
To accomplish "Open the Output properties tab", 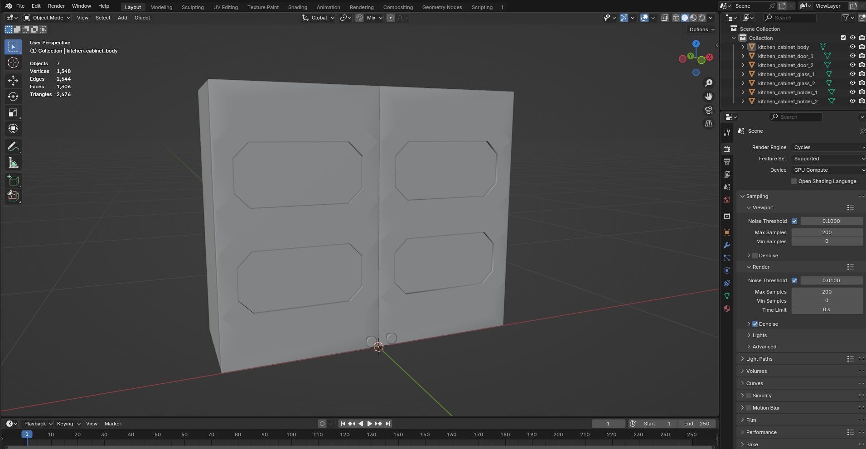I will [727, 162].
